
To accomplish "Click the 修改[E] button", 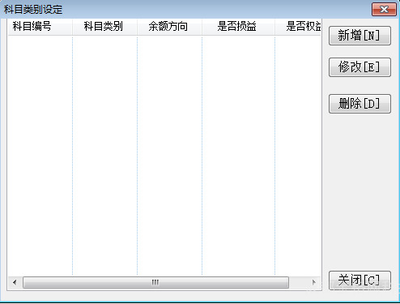I will [360, 67].
